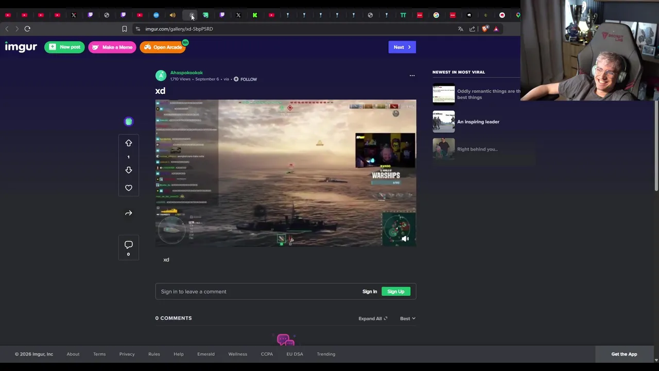Click the plus icon on New post
Viewport: 659px width, 371px height.
(53, 47)
